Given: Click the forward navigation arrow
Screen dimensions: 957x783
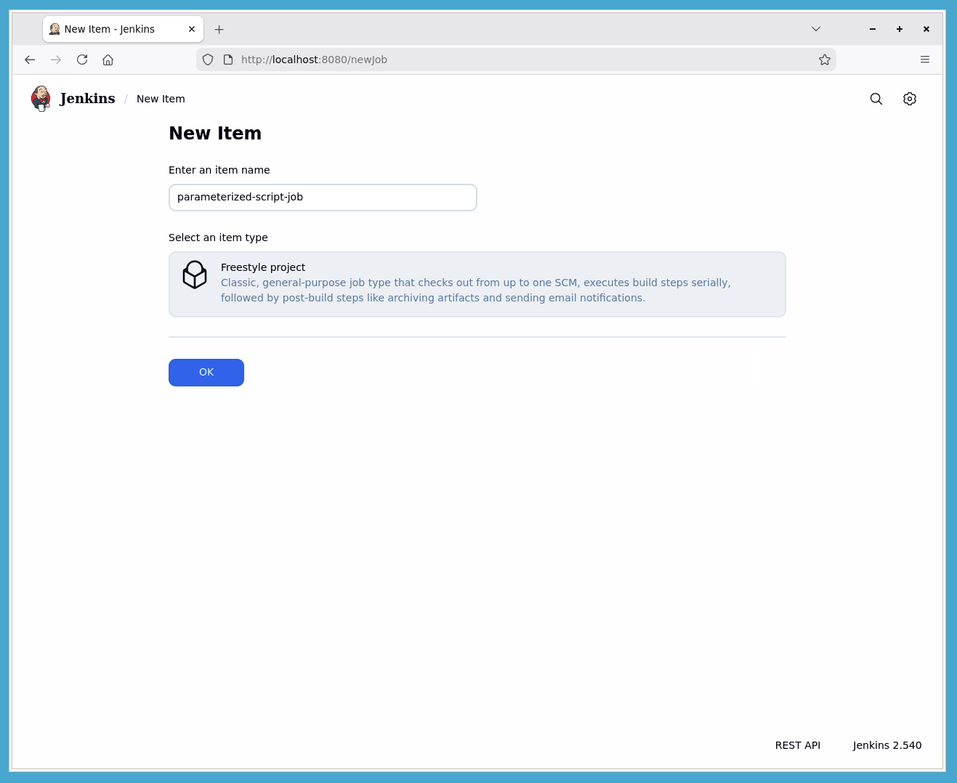Looking at the screenshot, I should coord(56,60).
